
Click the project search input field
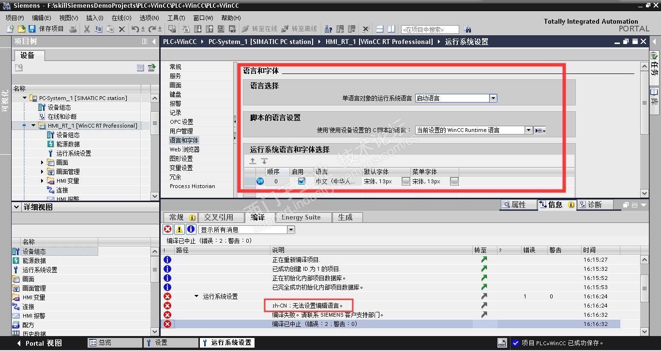430,29
